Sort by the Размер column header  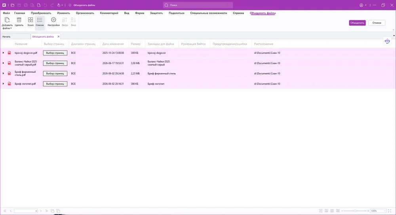[x=135, y=44]
